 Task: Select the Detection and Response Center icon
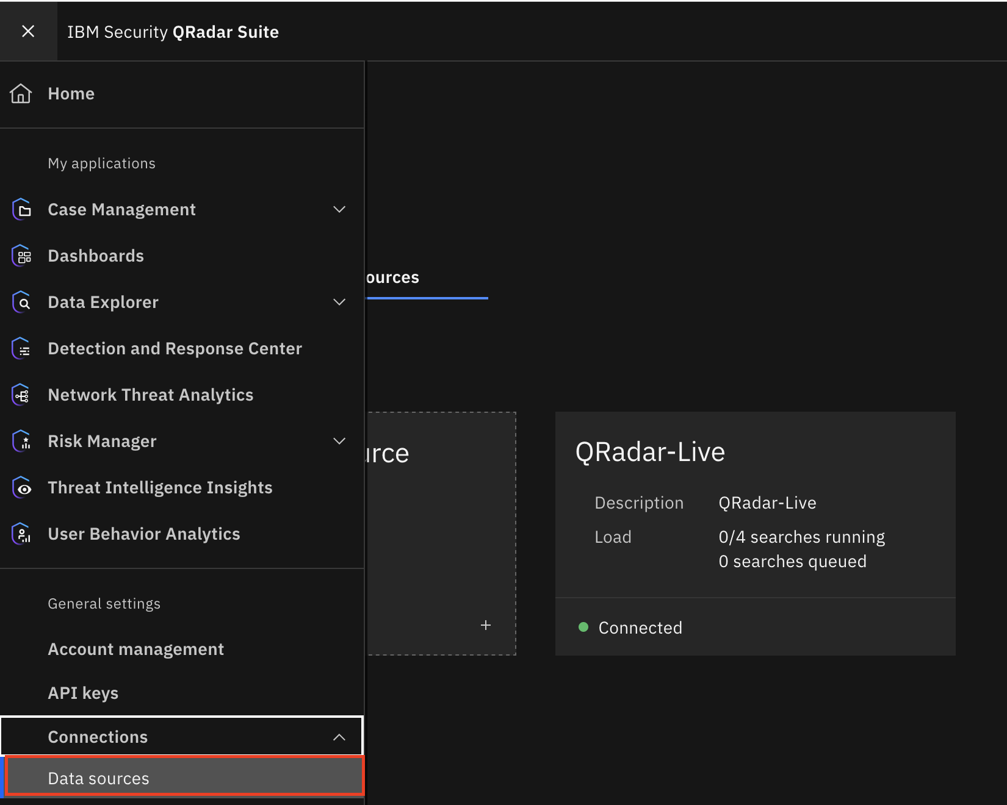pyautogui.click(x=21, y=348)
